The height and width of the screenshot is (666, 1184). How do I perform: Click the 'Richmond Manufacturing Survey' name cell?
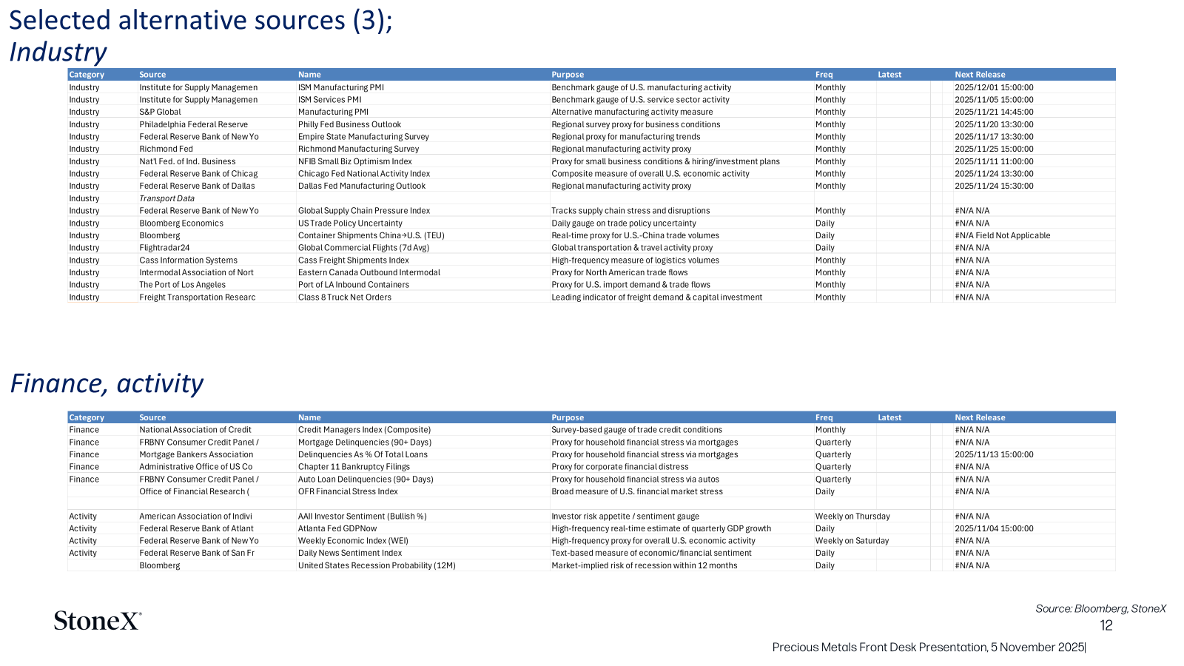pos(358,149)
